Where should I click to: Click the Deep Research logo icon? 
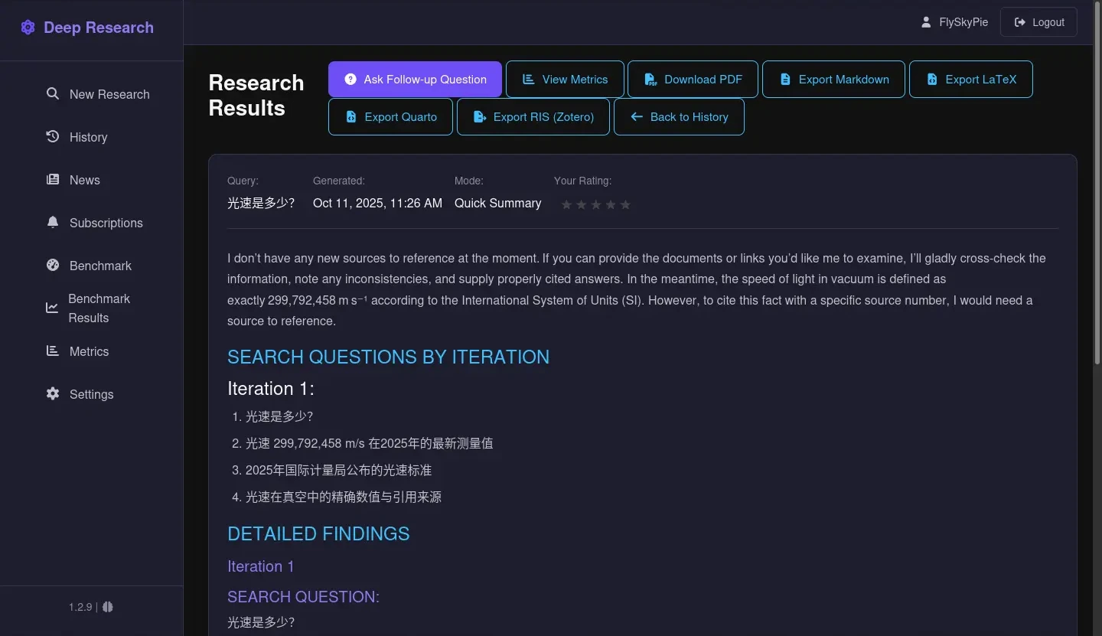point(28,28)
